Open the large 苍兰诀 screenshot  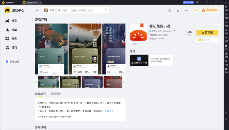click(x=51, y=49)
